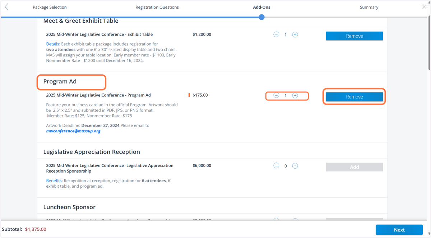This screenshot has width=431, height=238.
Task: Decrease Exhibit Table quantity with minus icon
Action: click(276, 35)
